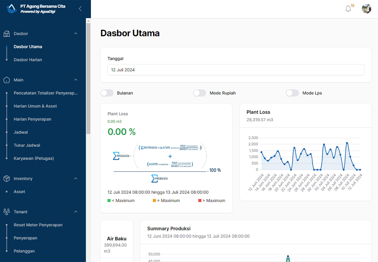Turn on the Mode Lps switch
Image resolution: width=378 pixels, height=262 pixels.
click(292, 93)
